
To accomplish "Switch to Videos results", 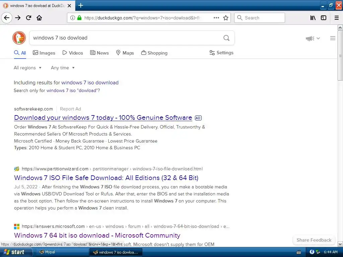I will coord(73,53).
